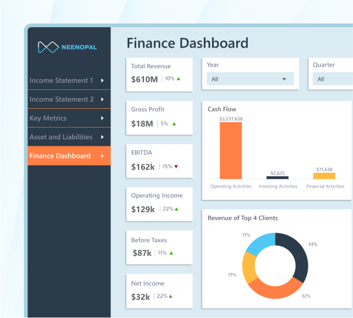The width and height of the screenshot is (353, 318).
Task: Click the $129k Operating Income value
Action: pos(143,210)
